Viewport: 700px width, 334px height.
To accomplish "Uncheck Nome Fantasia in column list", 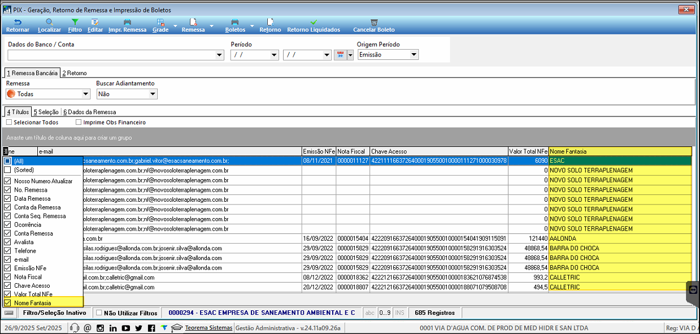I will pyautogui.click(x=8, y=303).
